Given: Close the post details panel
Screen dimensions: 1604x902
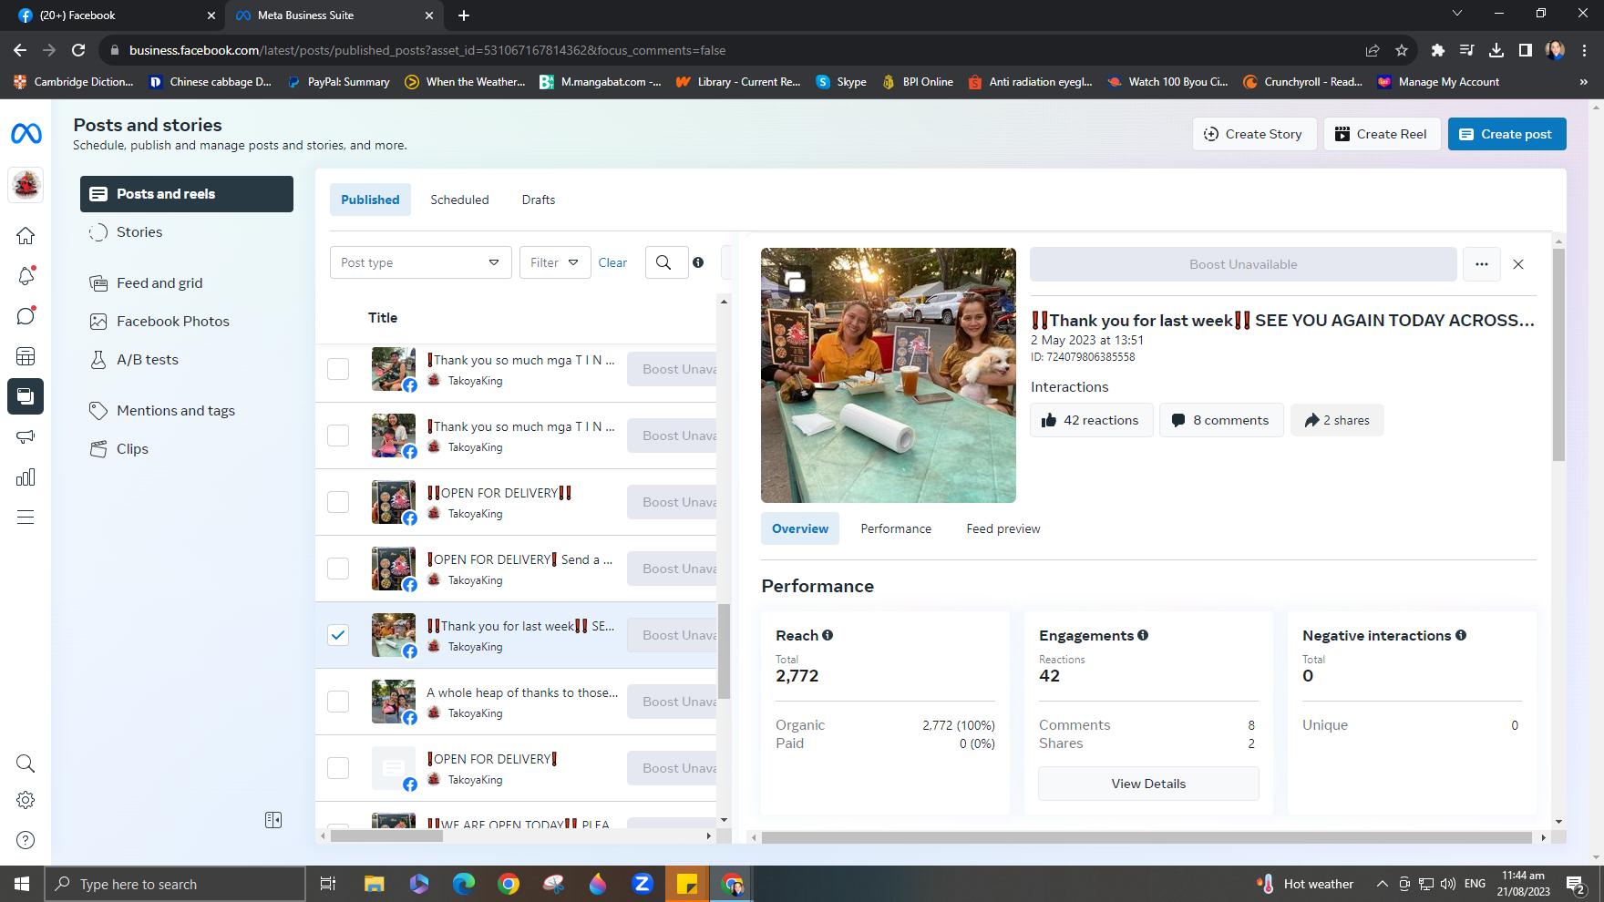Looking at the screenshot, I should click(x=1518, y=264).
